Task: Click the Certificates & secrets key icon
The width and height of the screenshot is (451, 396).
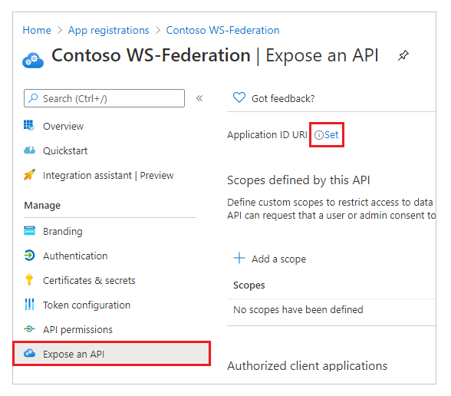Action: pyautogui.click(x=29, y=279)
